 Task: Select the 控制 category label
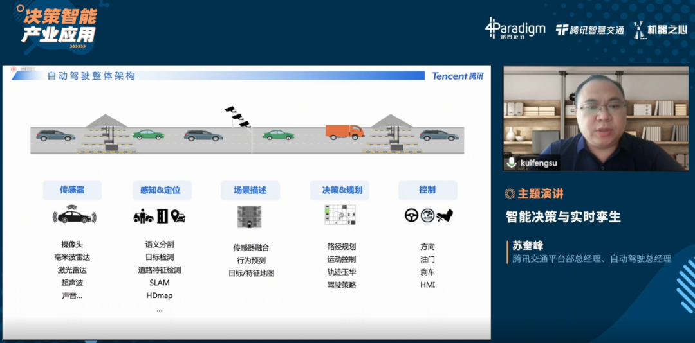(x=428, y=190)
